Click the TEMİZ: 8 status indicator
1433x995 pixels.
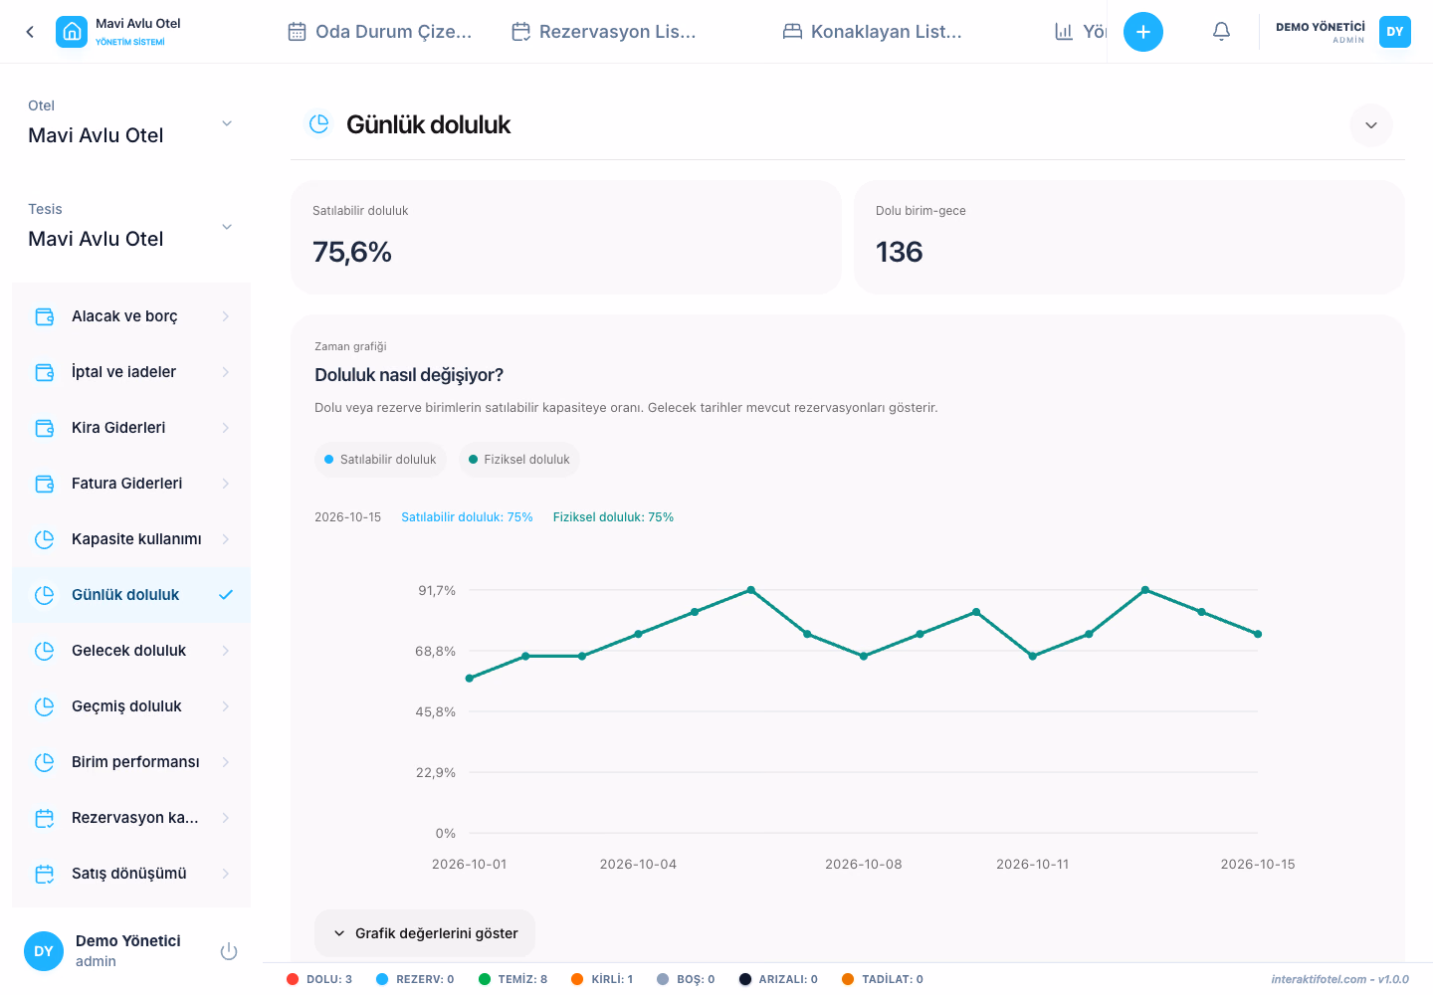(512, 979)
